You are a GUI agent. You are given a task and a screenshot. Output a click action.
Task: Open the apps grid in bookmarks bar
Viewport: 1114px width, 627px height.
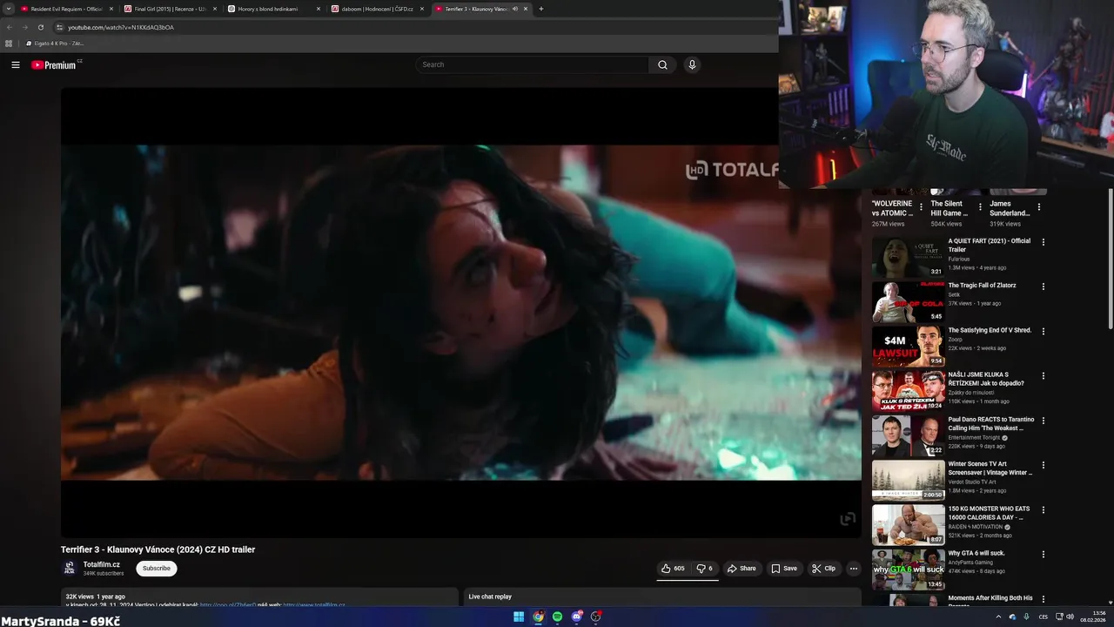click(x=9, y=44)
